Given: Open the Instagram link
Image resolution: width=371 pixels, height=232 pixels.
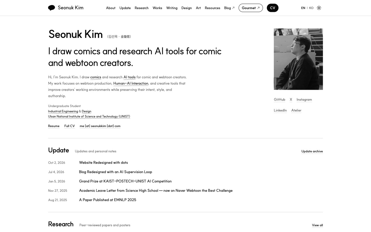Looking at the screenshot, I should 304,100.
